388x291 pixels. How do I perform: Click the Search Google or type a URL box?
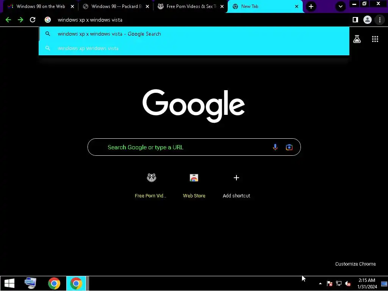coord(194,147)
